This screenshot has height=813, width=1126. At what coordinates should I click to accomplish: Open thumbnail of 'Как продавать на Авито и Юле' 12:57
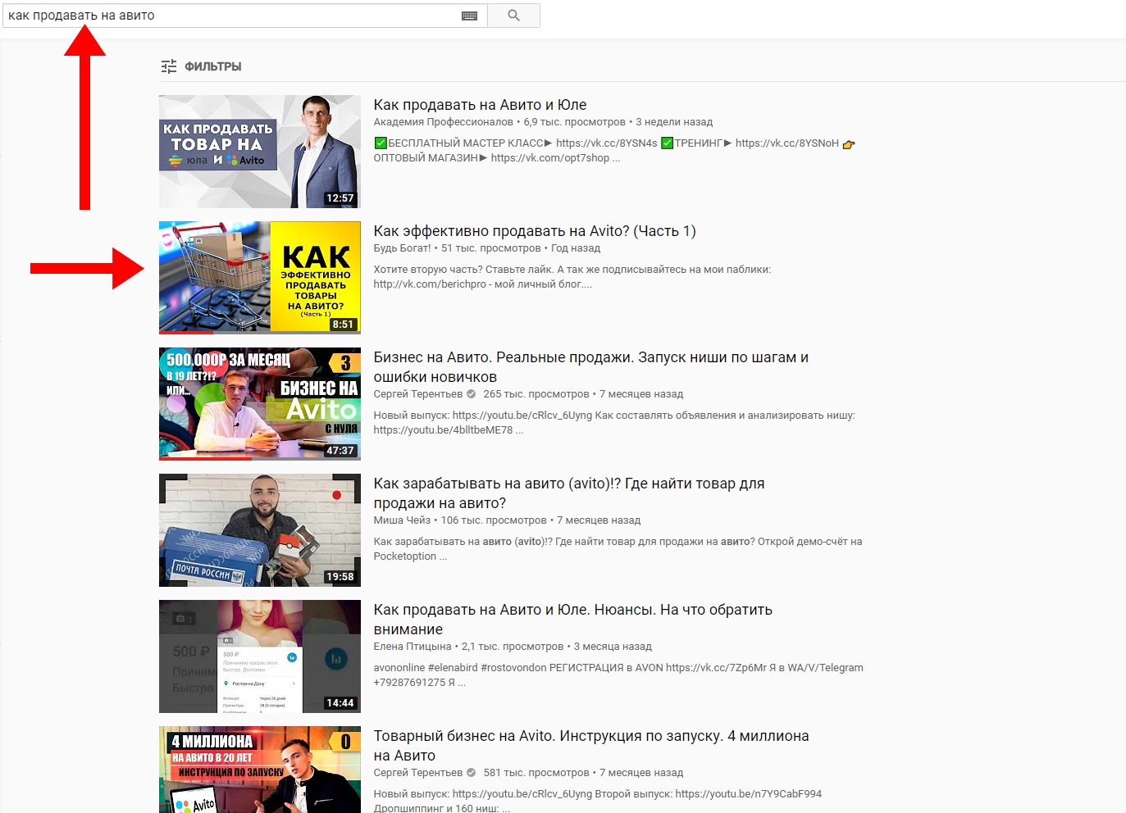coord(260,152)
